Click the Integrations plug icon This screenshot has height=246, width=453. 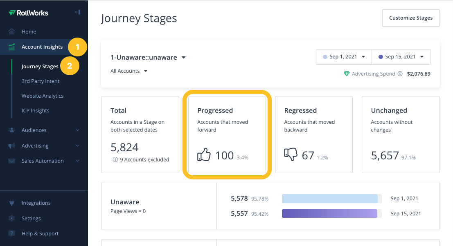click(x=11, y=203)
